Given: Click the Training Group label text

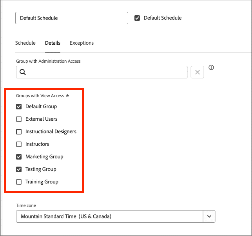Looking at the screenshot, I should (42, 182).
